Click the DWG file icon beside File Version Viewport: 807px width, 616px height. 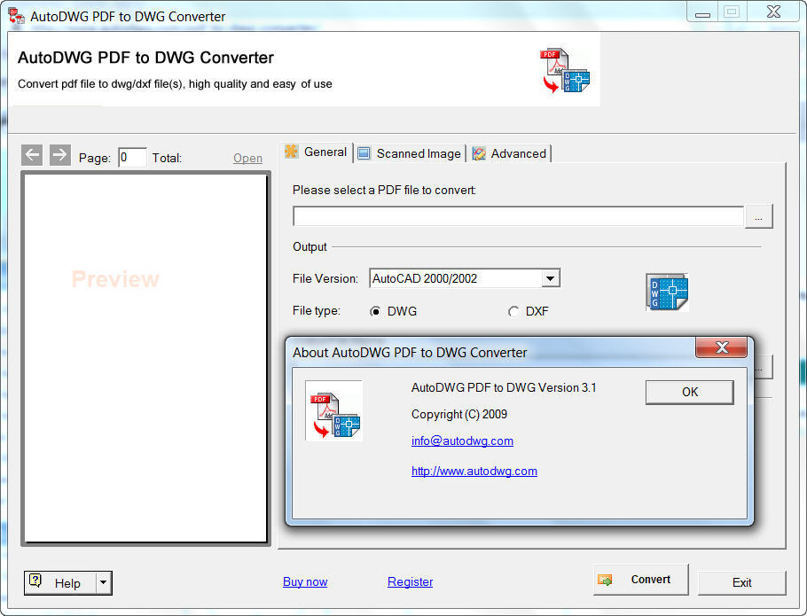coord(667,292)
